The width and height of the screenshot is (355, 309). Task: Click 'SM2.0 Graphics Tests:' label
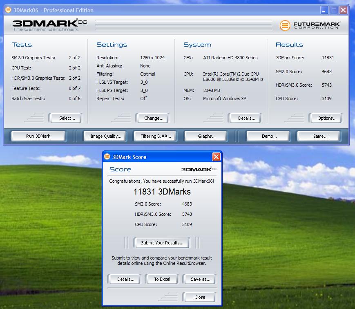tap(33, 58)
